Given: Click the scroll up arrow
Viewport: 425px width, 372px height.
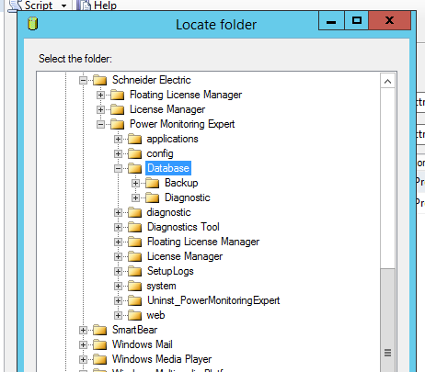Looking at the screenshot, I should click(387, 81).
